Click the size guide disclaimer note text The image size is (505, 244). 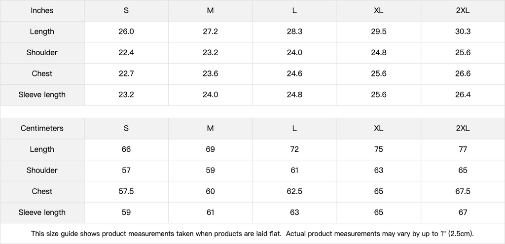tap(252, 234)
